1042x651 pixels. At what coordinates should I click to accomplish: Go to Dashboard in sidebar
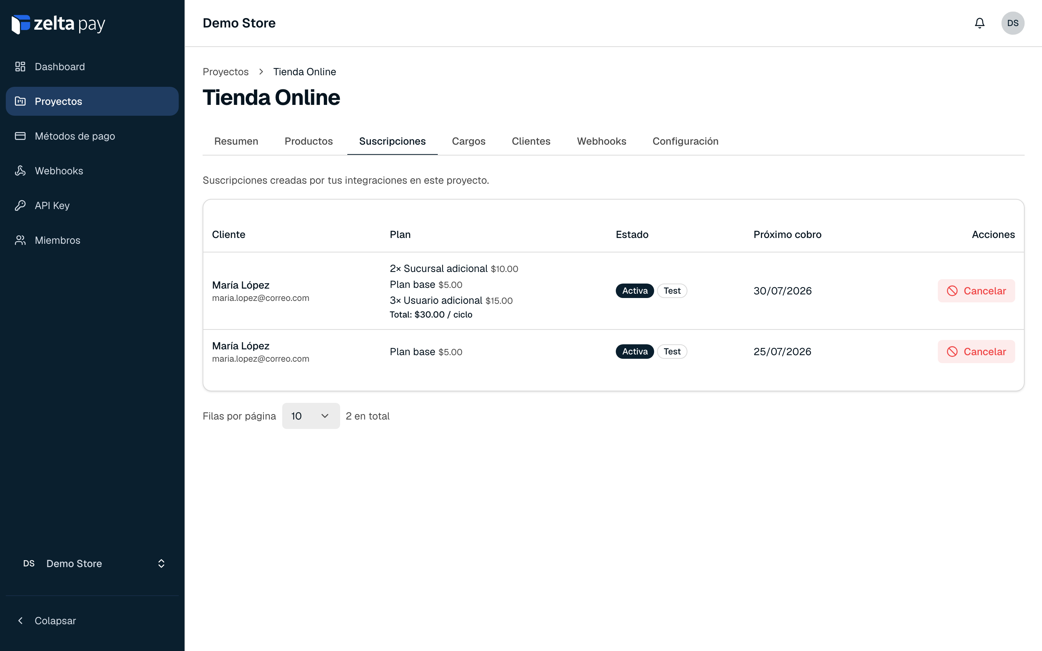[92, 67]
